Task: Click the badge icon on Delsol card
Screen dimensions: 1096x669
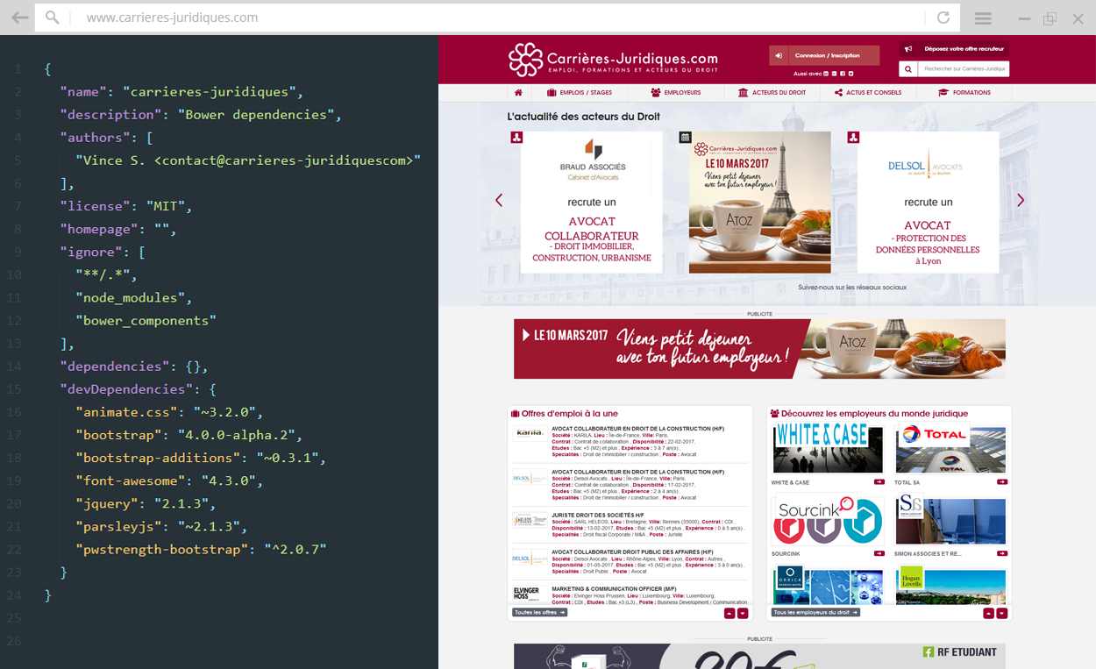Action: coord(853,137)
